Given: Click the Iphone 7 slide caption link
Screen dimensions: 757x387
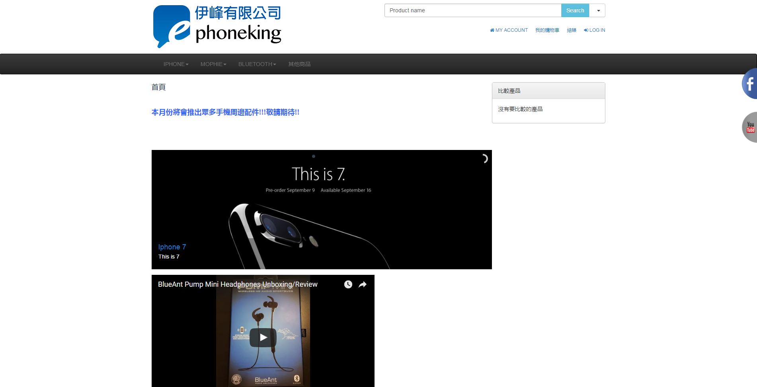Looking at the screenshot, I should click(x=172, y=247).
